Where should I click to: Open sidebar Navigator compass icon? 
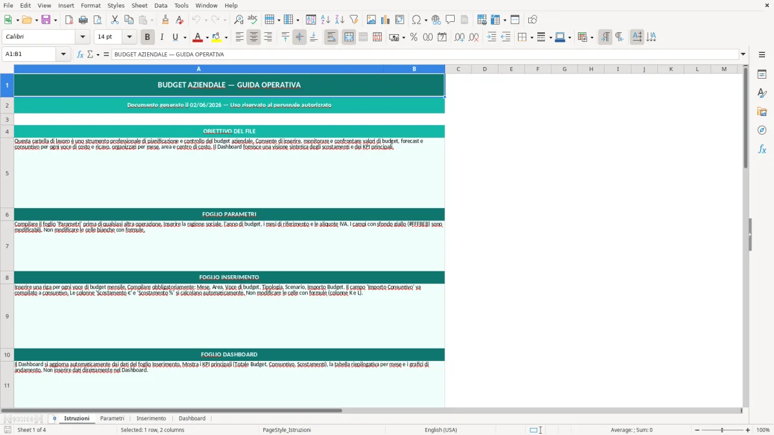coord(762,130)
